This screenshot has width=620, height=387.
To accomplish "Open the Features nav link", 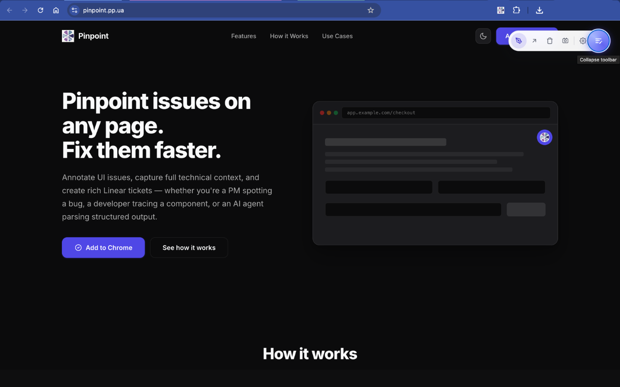I will tap(244, 36).
